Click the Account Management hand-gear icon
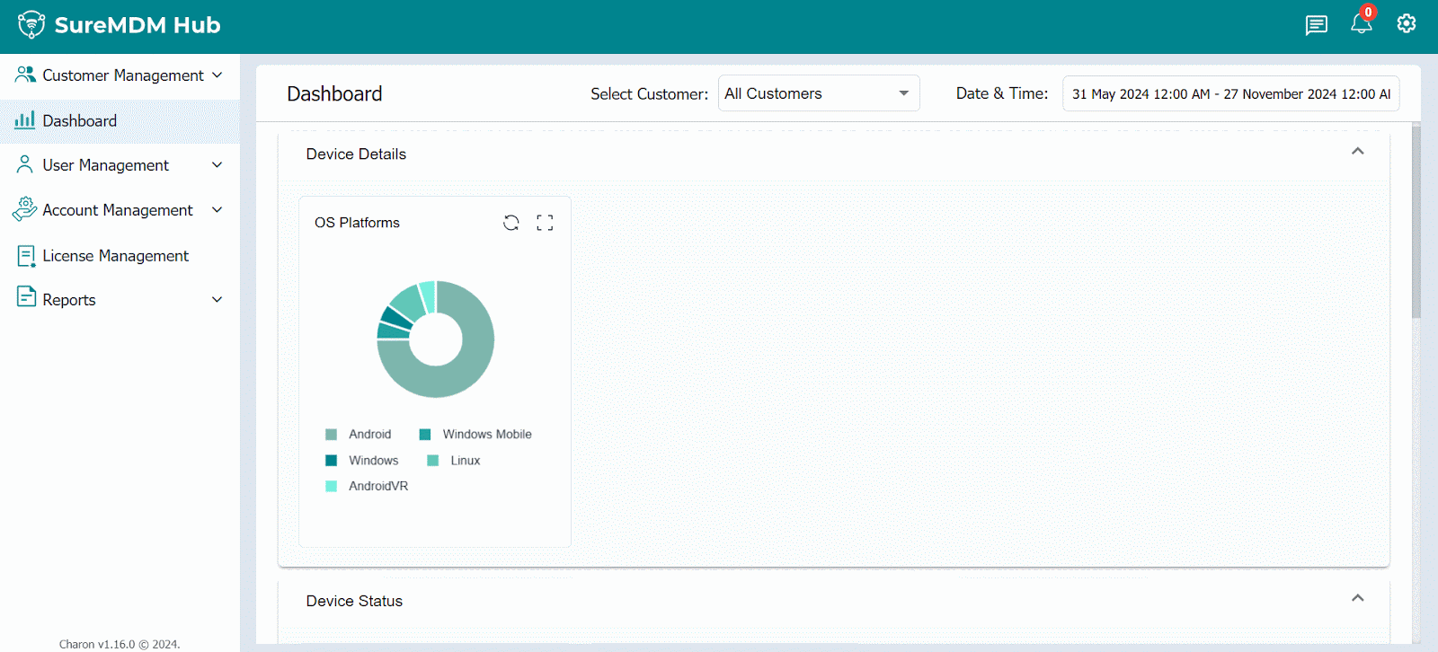The height and width of the screenshot is (652, 1438). pyautogui.click(x=25, y=209)
